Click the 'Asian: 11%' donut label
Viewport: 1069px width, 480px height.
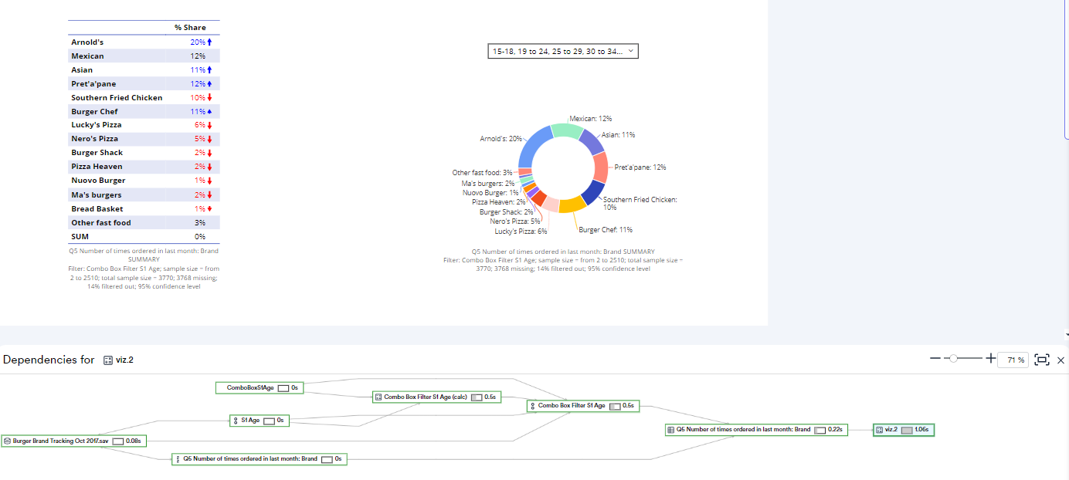click(x=618, y=134)
